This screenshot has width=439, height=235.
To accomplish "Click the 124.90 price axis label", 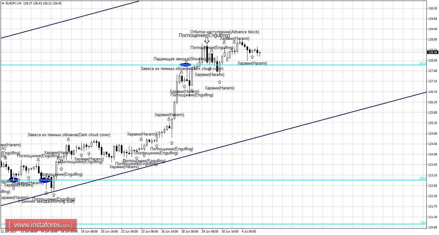I will point(433,134).
